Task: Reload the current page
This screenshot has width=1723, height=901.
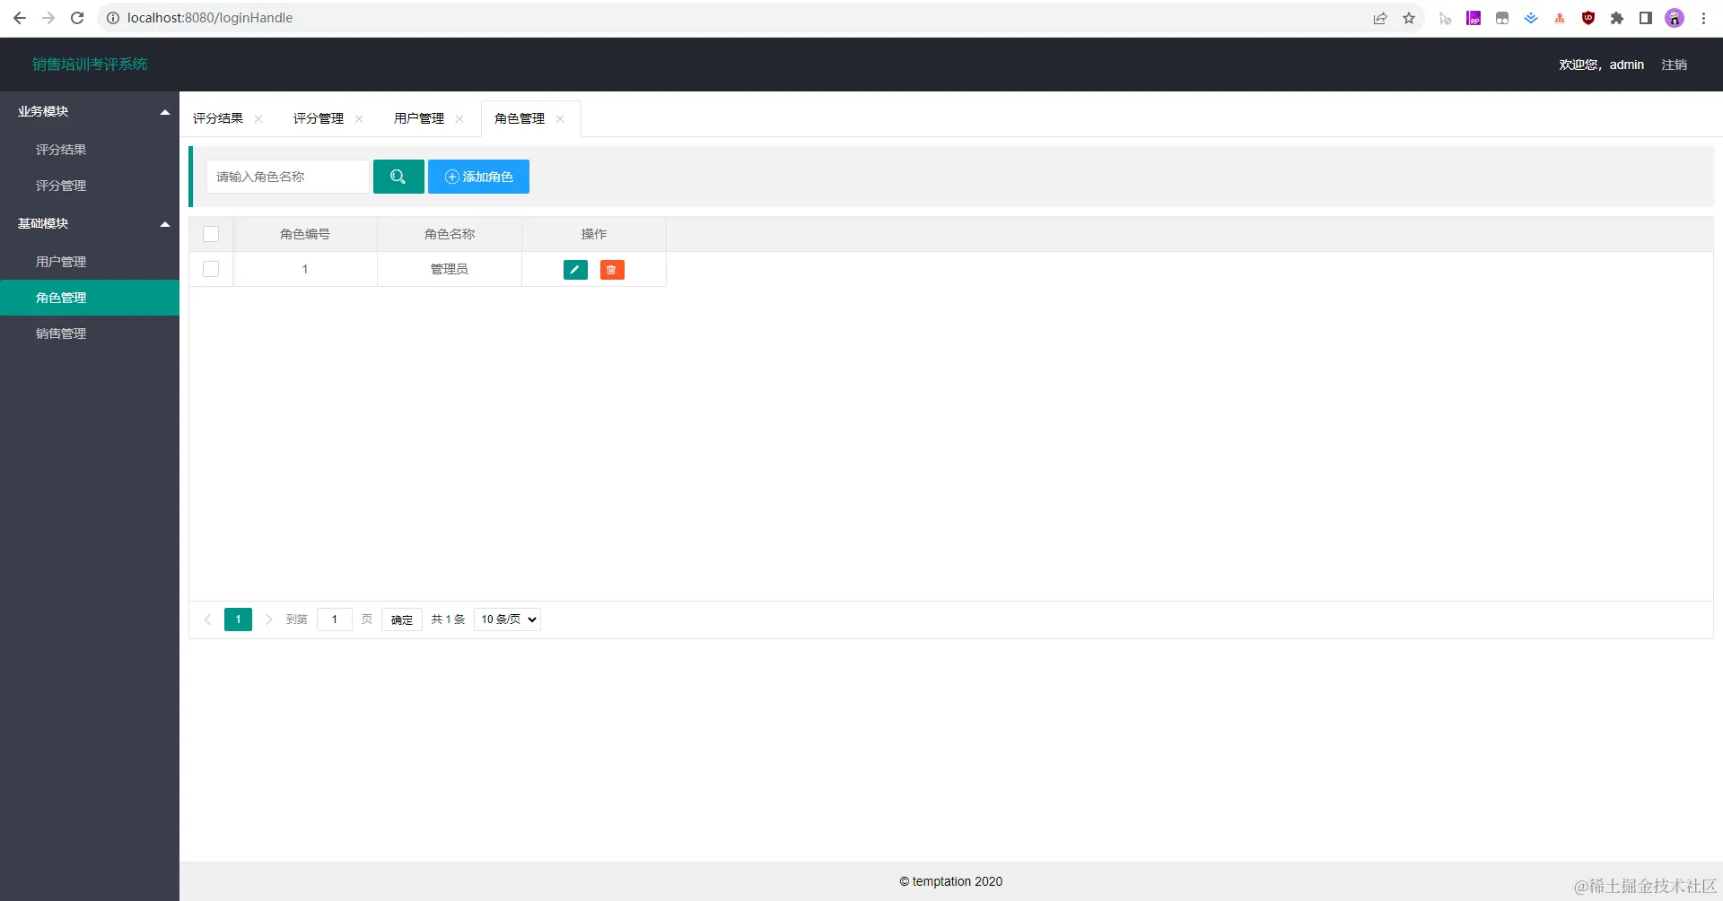Action: (77, 18)
